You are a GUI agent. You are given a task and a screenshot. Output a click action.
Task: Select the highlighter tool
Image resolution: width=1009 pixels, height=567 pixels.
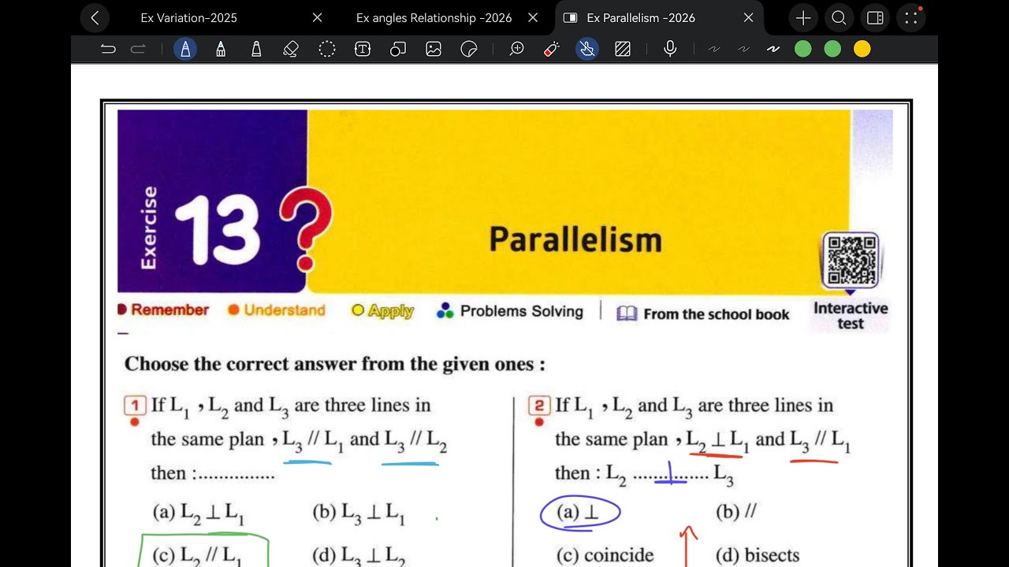pyautogui.click(x=256, y=50)
